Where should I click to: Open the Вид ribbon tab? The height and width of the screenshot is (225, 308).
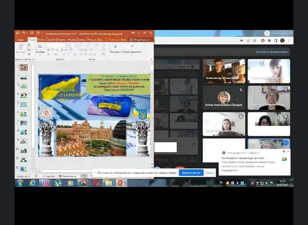pos(100,40)
